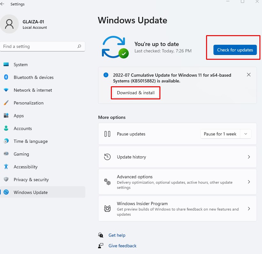
Task: Expand Update history chevron
Action: (249, 157)
